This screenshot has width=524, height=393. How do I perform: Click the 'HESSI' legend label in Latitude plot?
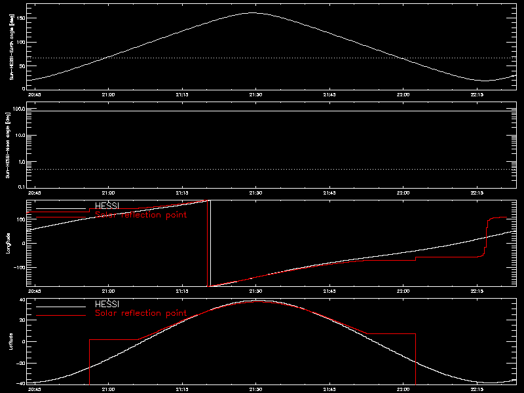[107, 304]
